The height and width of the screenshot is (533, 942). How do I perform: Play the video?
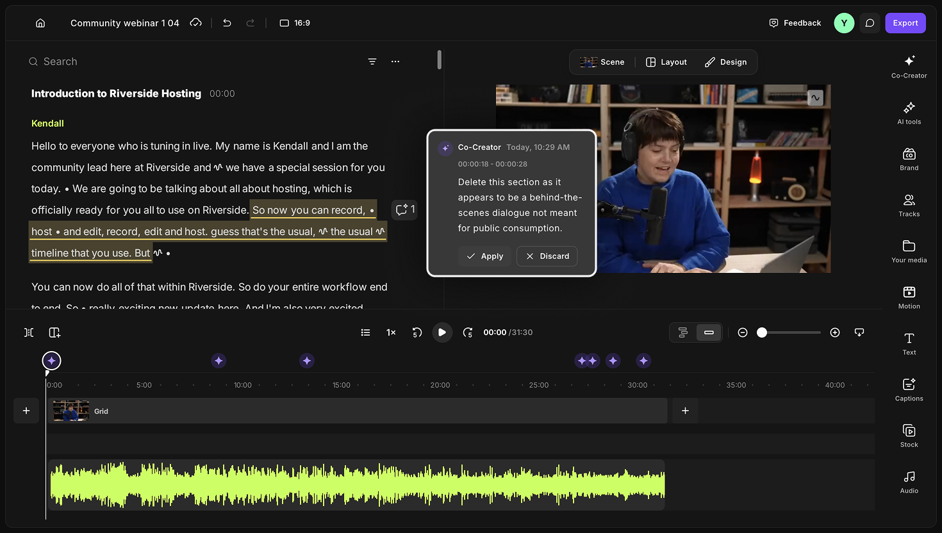[442, 332]
